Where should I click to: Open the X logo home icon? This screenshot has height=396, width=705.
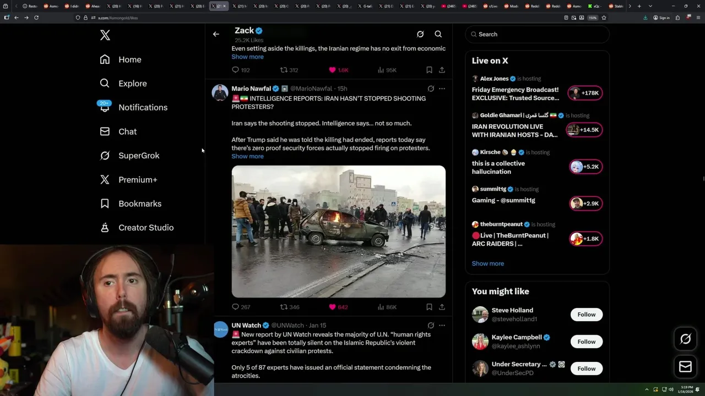(105, 35)
